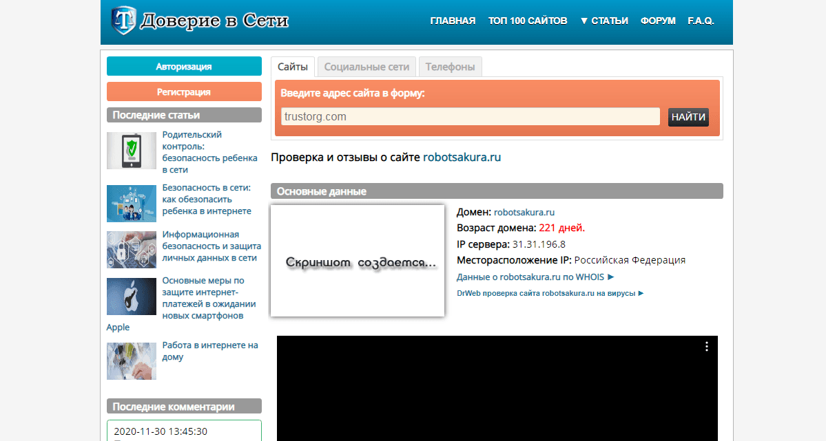Expand DrWeb virus check link
This screenshot has height=441, width=826.
(550, 293)
